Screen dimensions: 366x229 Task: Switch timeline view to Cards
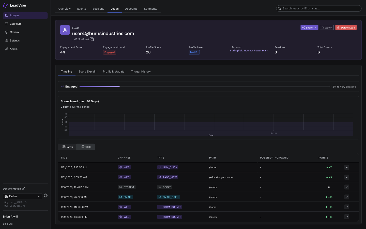(x=67, y=147)
